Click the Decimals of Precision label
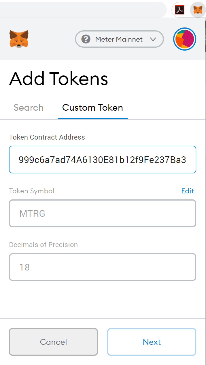206x365 pixels. point(44,245)
